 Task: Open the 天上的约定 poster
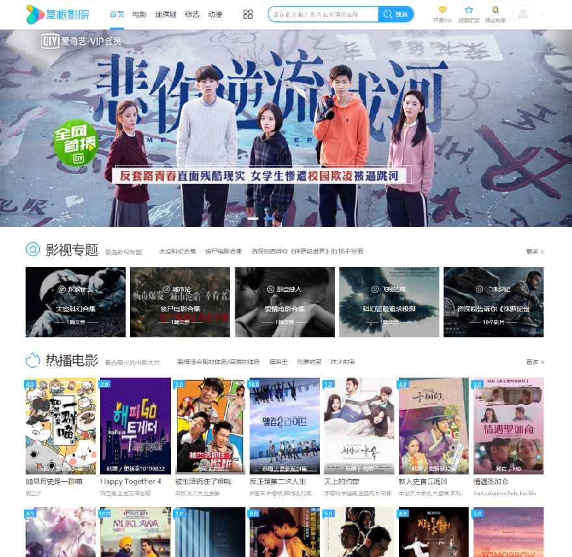tap(359, 426)
